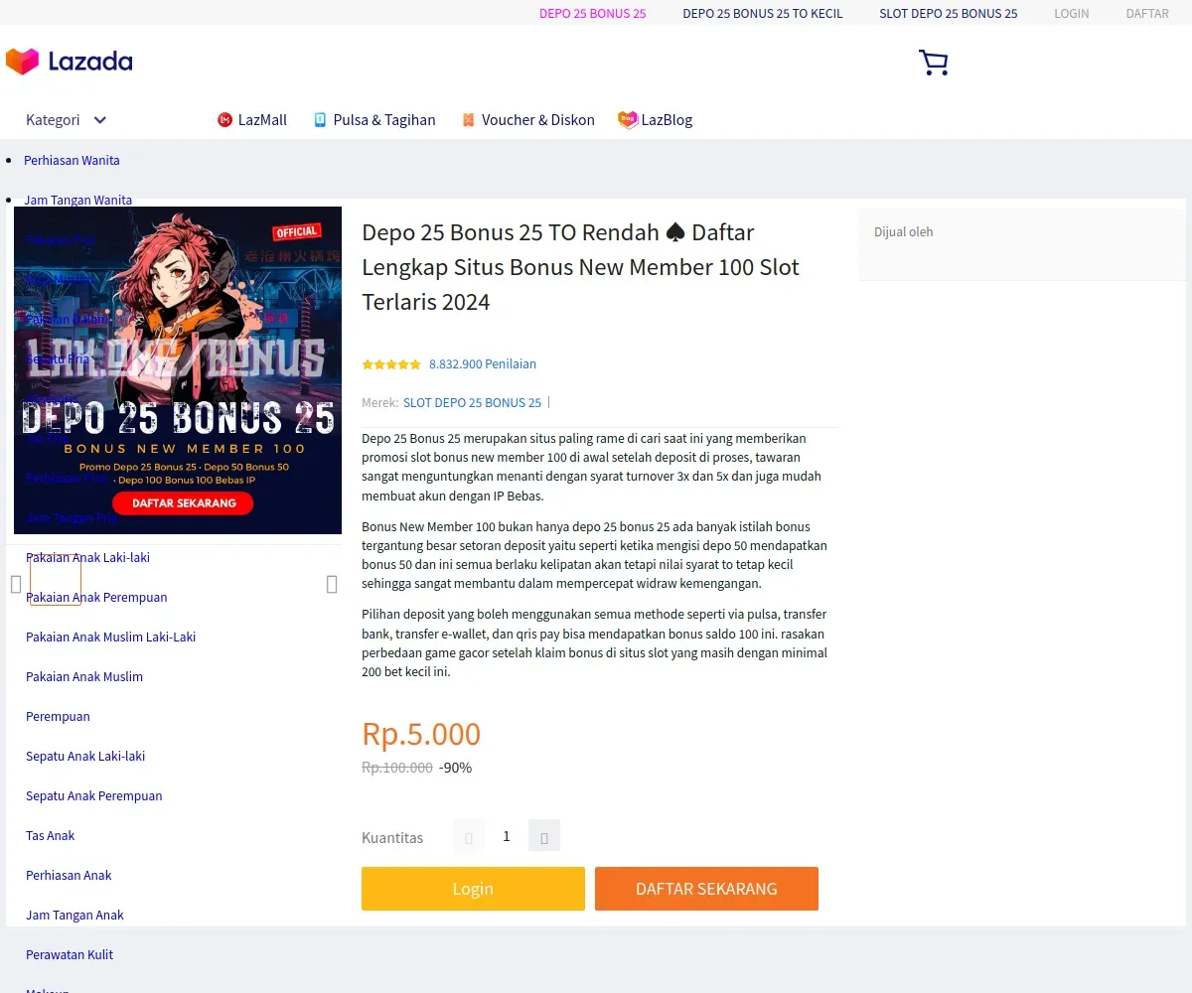Open DAFTAR in the top bar
The height and width of the screenshot is (993, 1192).
pos(1147,14)
